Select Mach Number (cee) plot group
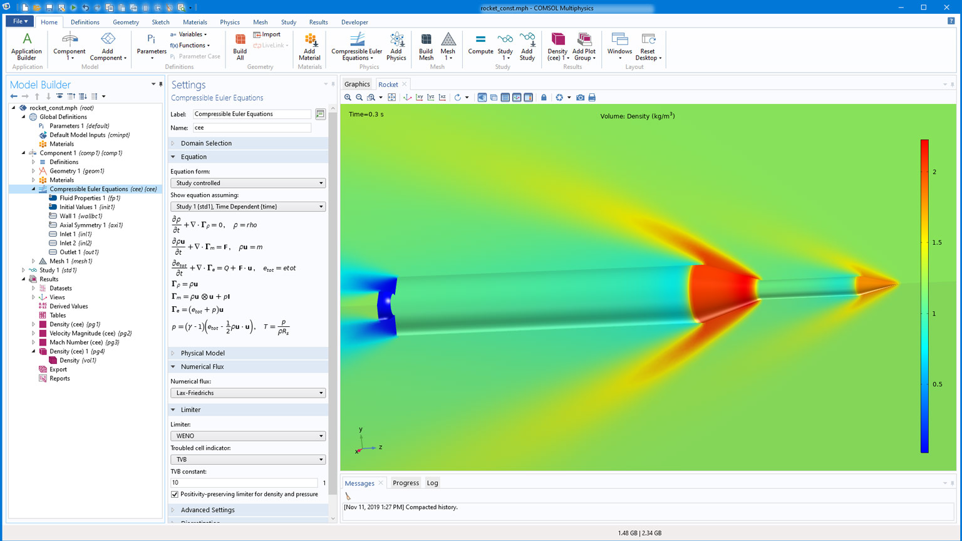 coord(84,343)
